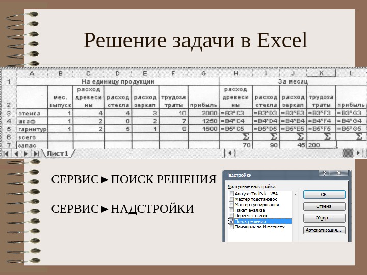Jump to the last sheet with the navigation arrow
367x275 pixels.
pyautogui.click(x=36, y=154)
